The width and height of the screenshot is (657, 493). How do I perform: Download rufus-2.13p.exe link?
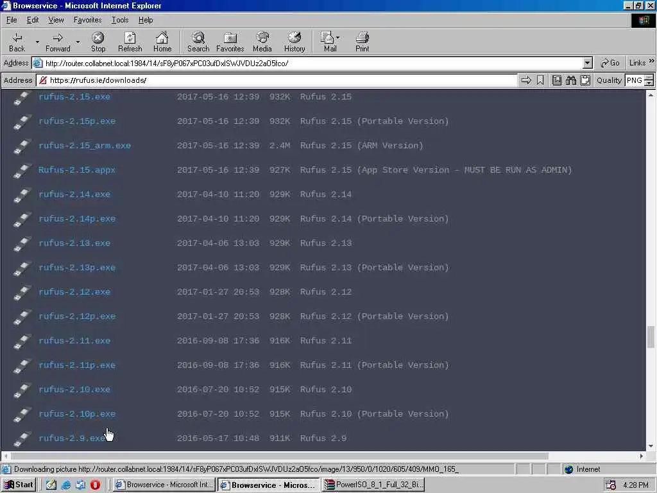click(x=77, y=268)
